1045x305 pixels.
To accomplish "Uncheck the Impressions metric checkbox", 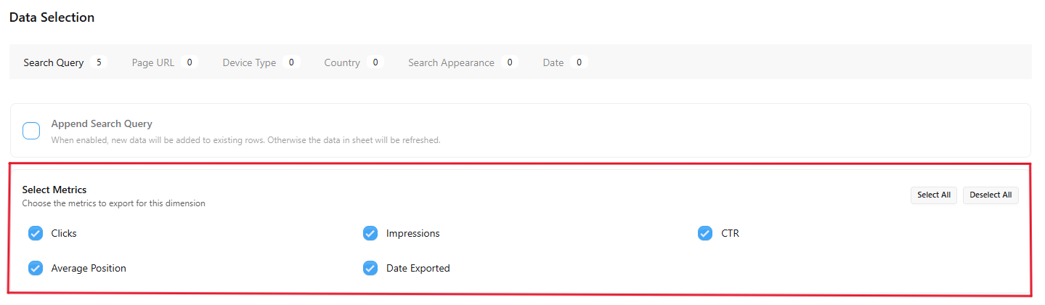I will click(x=370, y=233).
